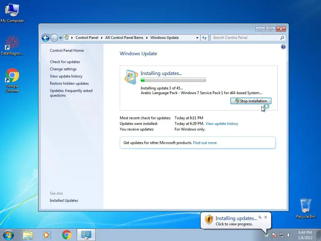Select All Control Panel Items breadcrumb
This screenshot has height=241, width=321.
[x=124, y=38]
